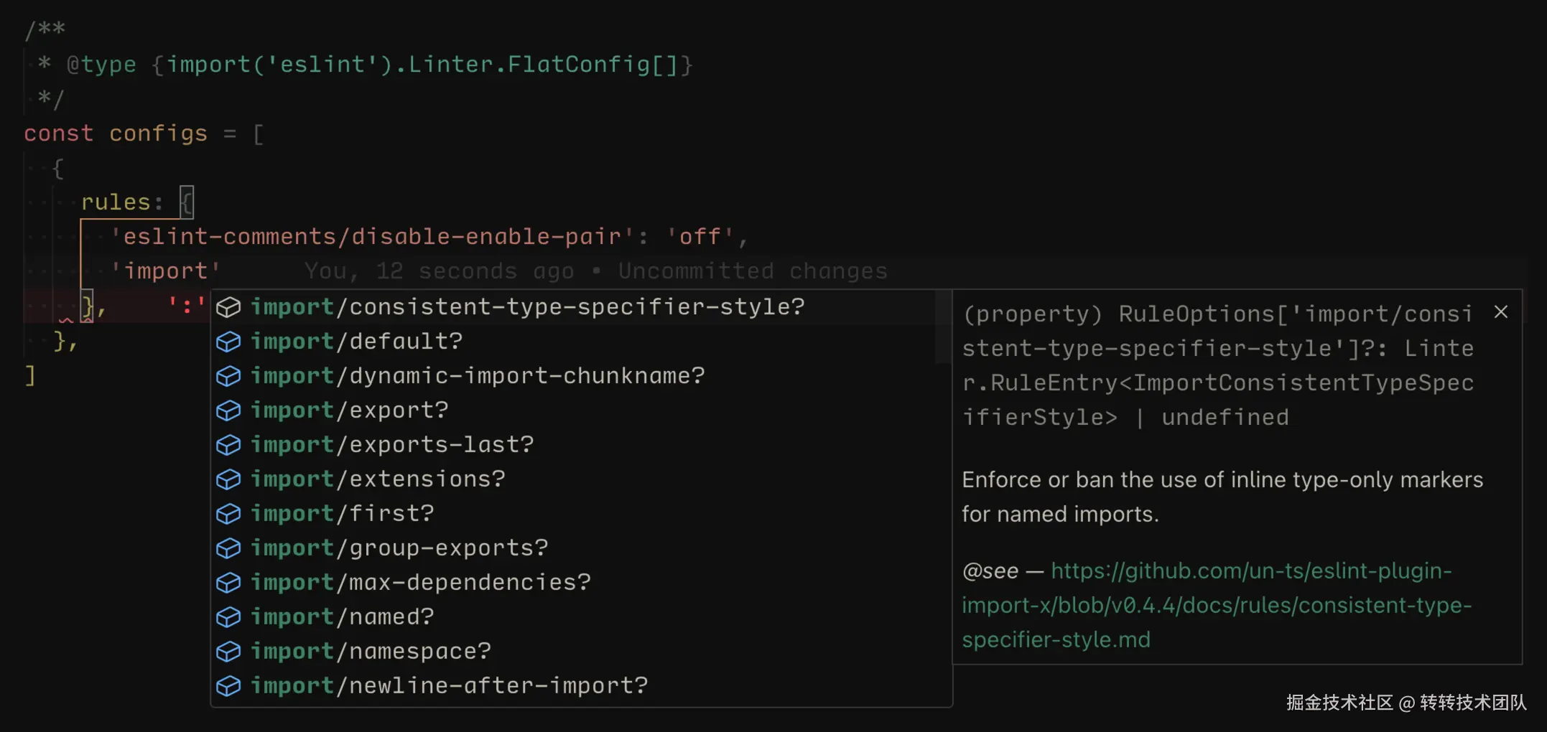Click the cube icon for import/extensions
Viewport: 1547px width, 732px height.
(x=228, y=479)
